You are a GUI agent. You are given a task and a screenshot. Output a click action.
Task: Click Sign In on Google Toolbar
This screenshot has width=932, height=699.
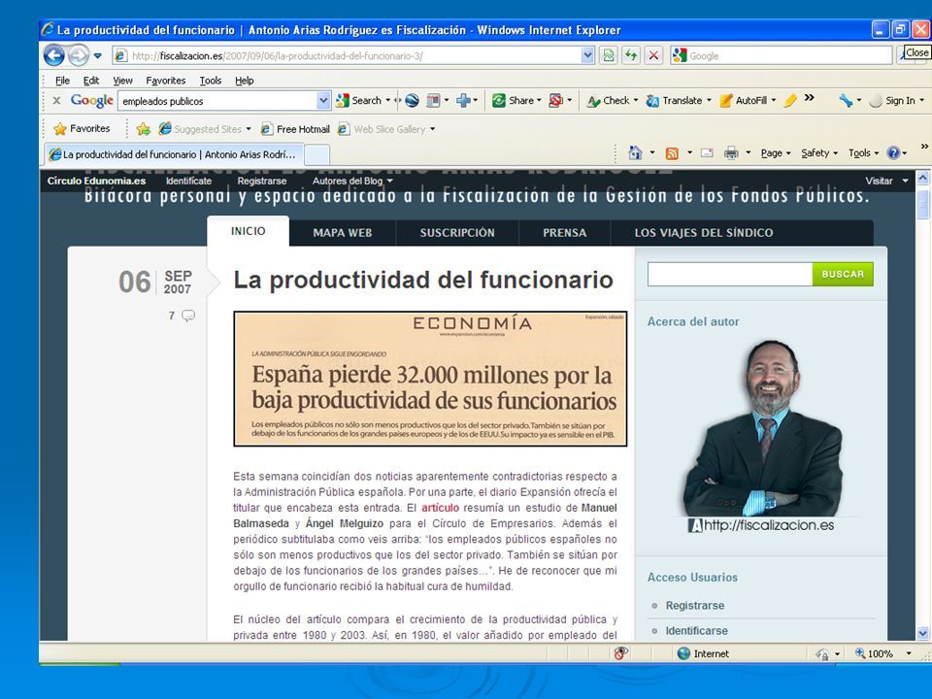[892, 100]
